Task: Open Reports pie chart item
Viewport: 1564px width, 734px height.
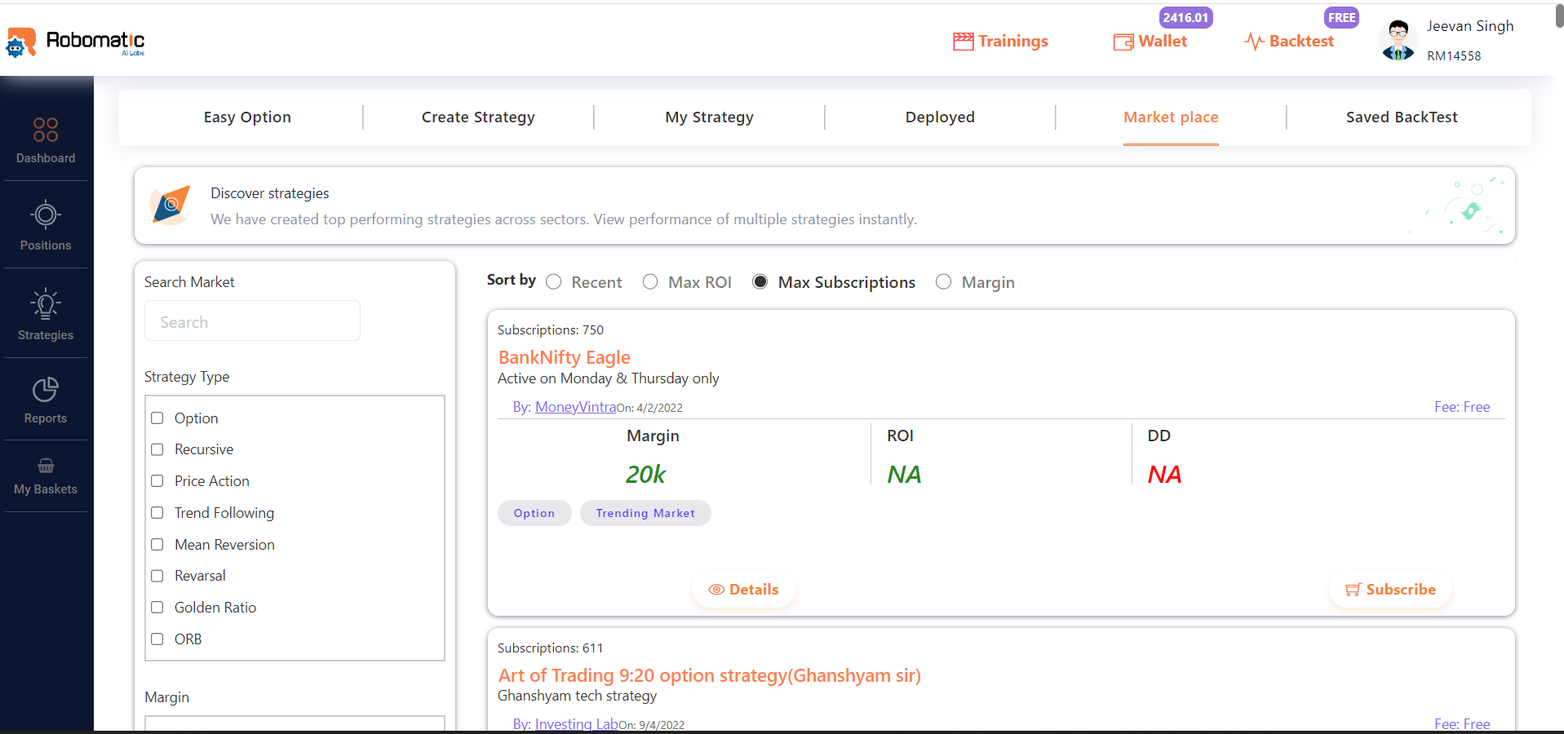Action: pyautogui.click(x=46, y=400)
